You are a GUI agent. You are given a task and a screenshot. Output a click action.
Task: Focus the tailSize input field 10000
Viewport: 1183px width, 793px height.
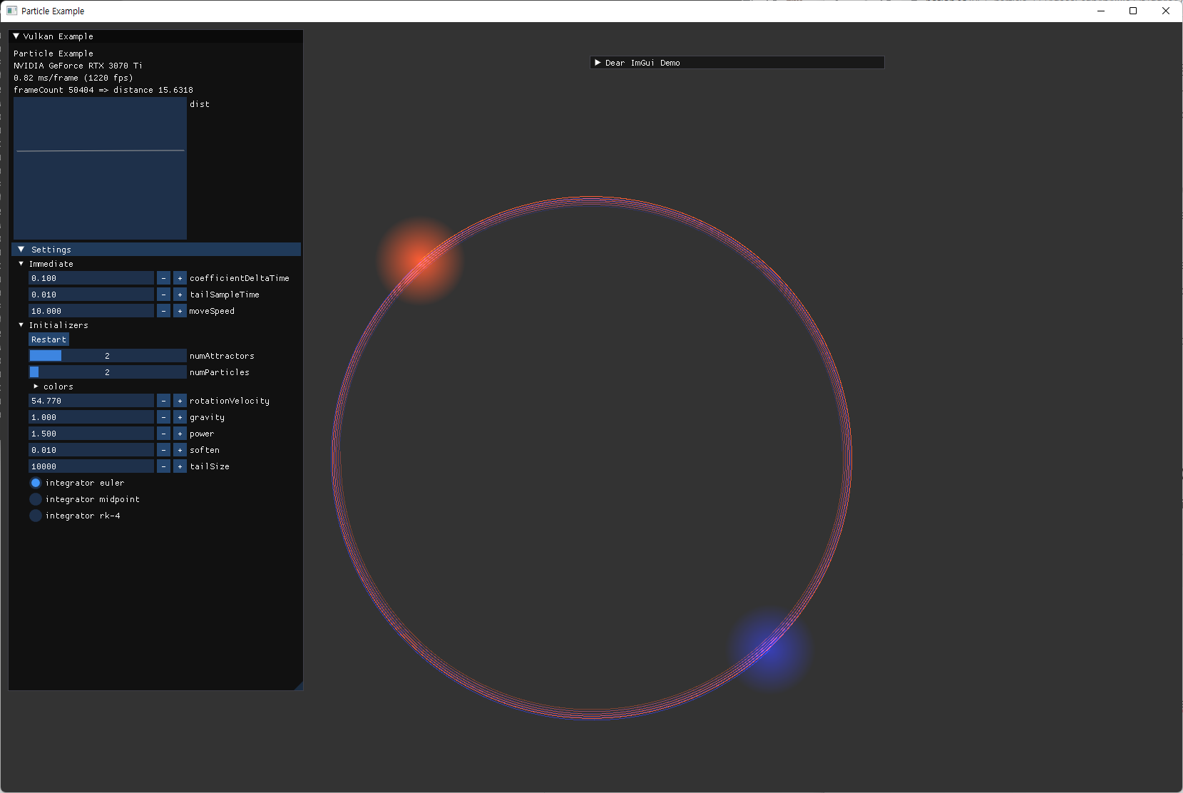click(91, 466)
